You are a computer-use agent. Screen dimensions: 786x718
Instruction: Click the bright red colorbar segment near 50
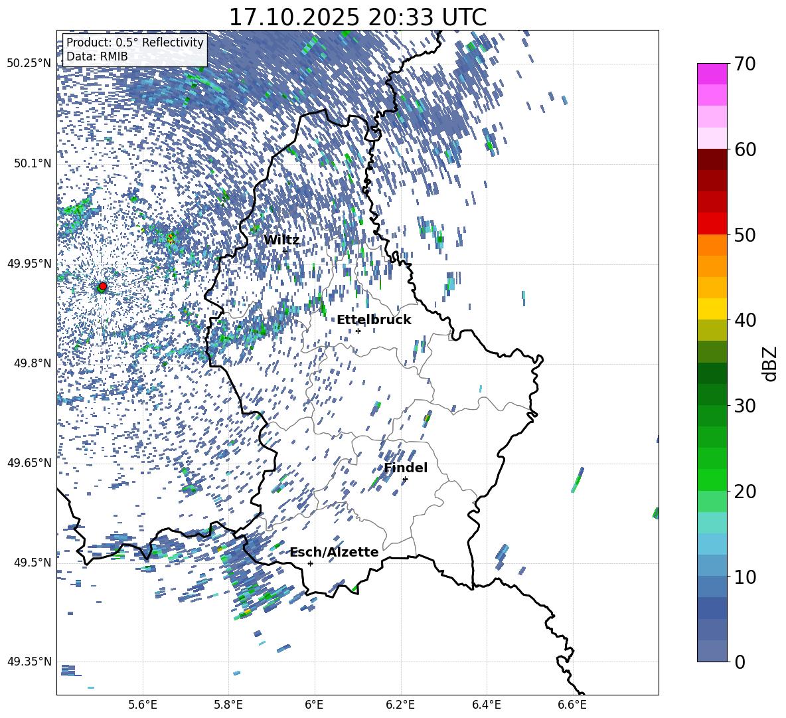[x=712, y=224]
